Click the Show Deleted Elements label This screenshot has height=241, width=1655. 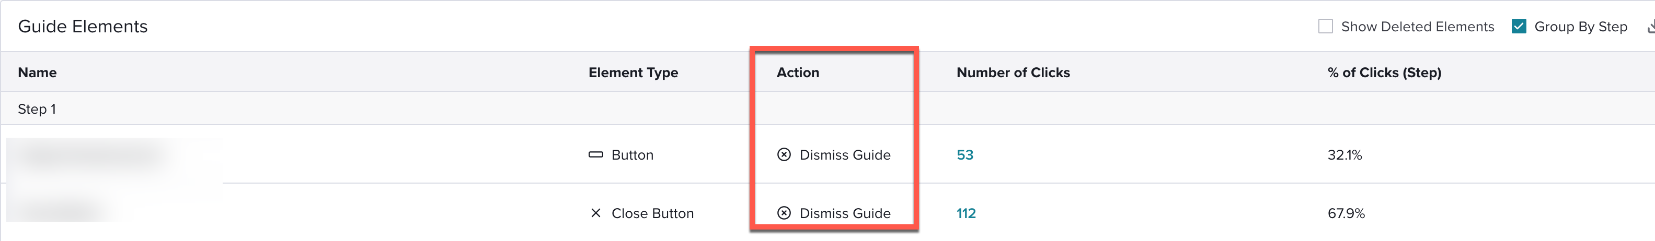(x=1417, y=26)
